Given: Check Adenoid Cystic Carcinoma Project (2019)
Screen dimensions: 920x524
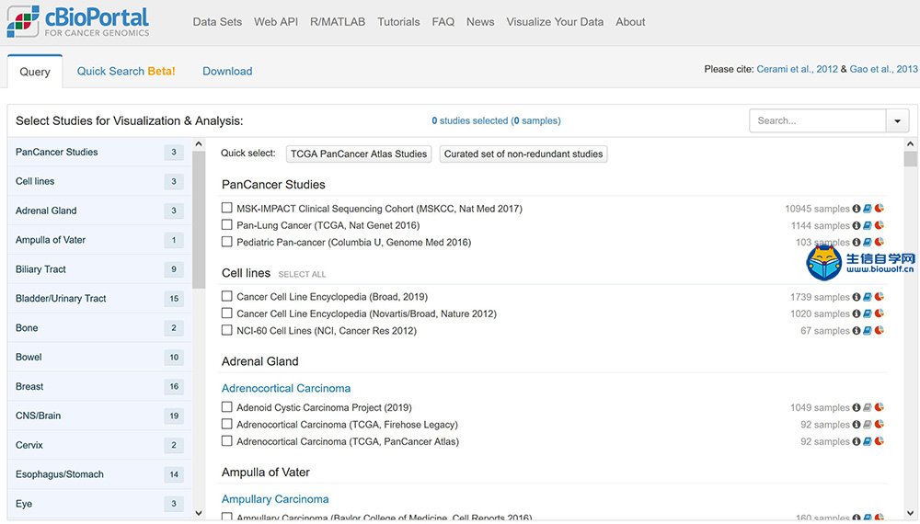Looking at the screenshot, I should 227,406.
